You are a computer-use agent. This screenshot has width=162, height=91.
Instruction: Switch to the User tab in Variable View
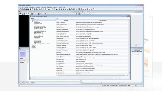click(28, 83)
